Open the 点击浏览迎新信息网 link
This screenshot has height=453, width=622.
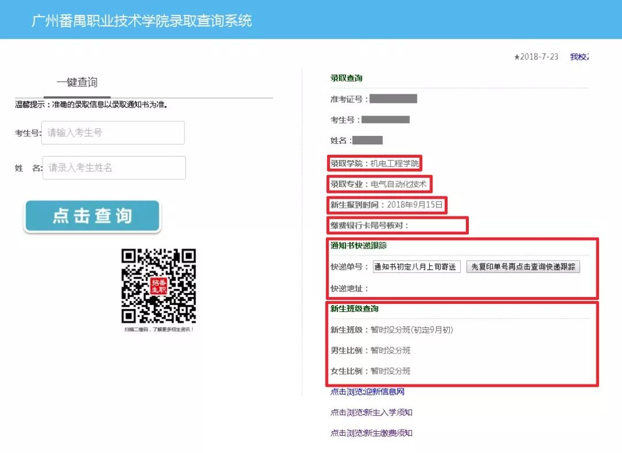pyautogui.click(x=367, y=391)
